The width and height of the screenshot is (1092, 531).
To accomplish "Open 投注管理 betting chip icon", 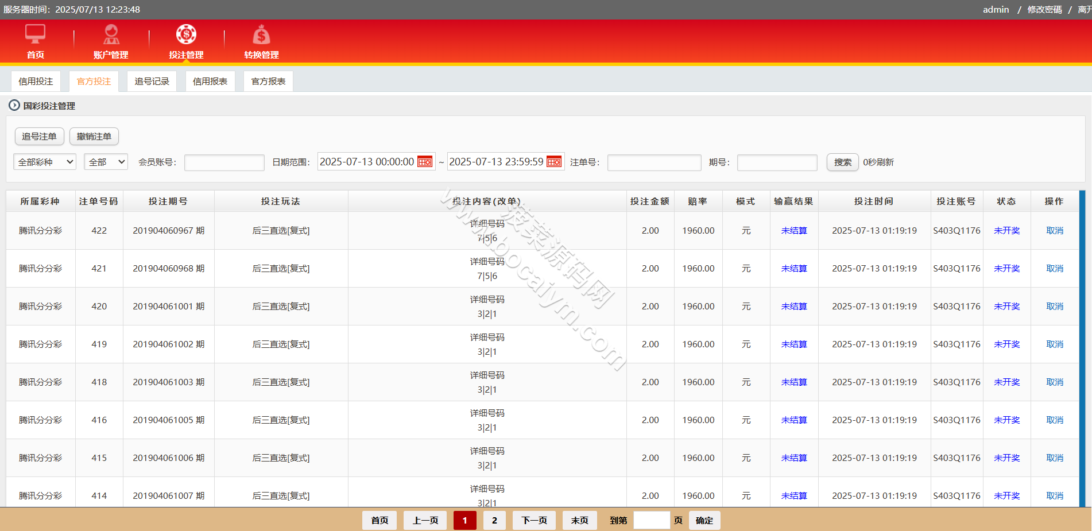I will tap(186, 34).
